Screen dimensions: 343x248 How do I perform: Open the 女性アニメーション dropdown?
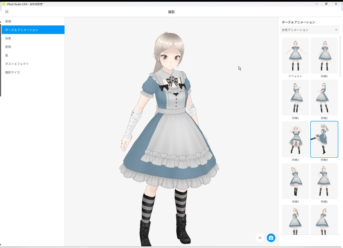[310, 30]
